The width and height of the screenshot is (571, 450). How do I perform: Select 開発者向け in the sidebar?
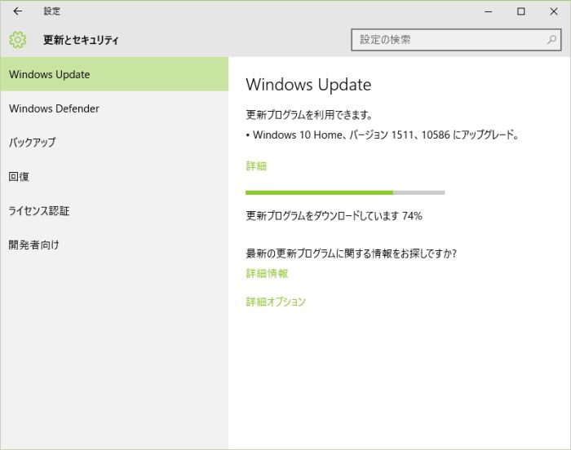33,245
